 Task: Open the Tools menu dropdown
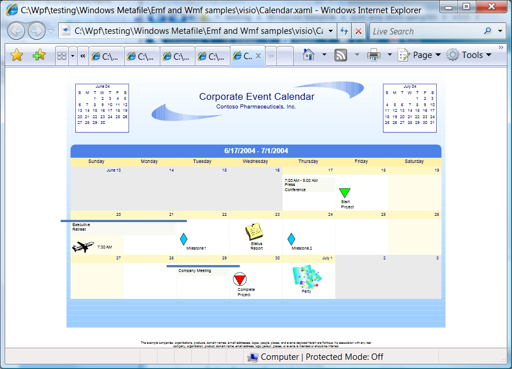471,55
